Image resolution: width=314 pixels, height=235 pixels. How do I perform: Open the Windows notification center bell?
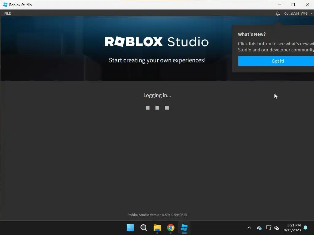pos(305,228)
